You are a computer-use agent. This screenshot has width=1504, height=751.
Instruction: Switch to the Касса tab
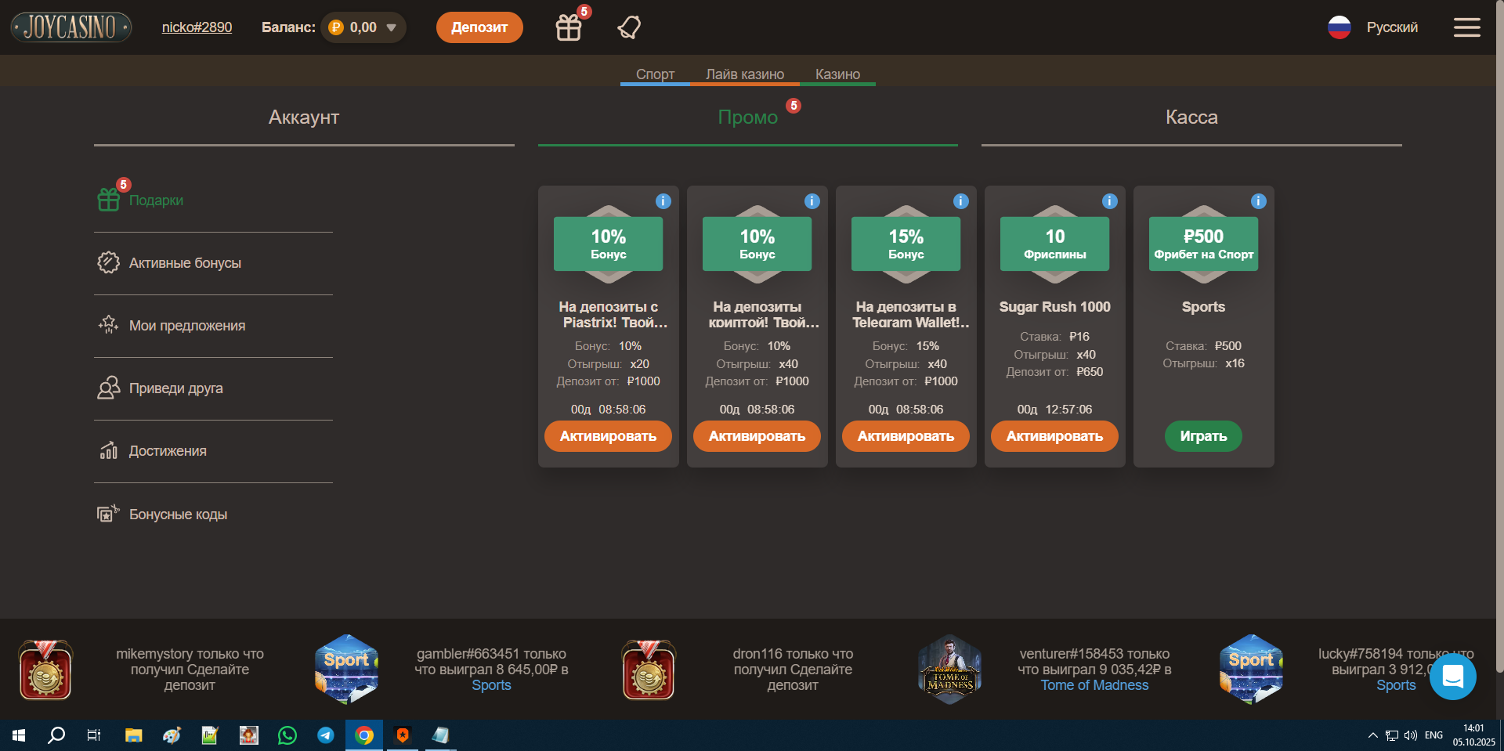1191,117
